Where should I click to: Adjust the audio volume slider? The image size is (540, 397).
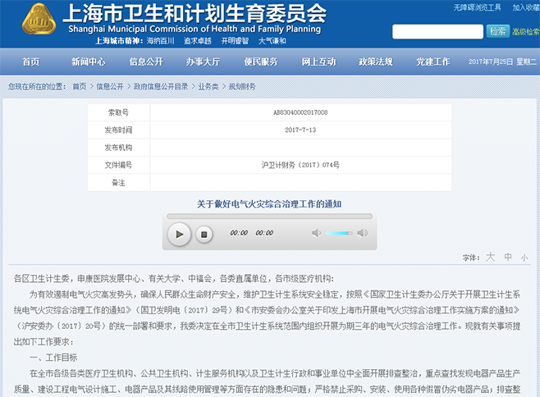point(338,233)
